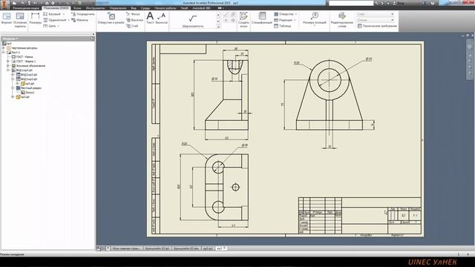Click Технические требования button
Screen dimensions: 475x267
(x=377, y=26)
